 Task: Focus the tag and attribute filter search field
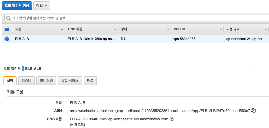point(137,18)
